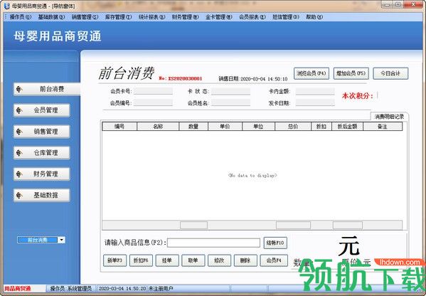426x296 pixels.
Task: Click the 卡状态 field
Action: pyautogui.click(x=230, y=91)
